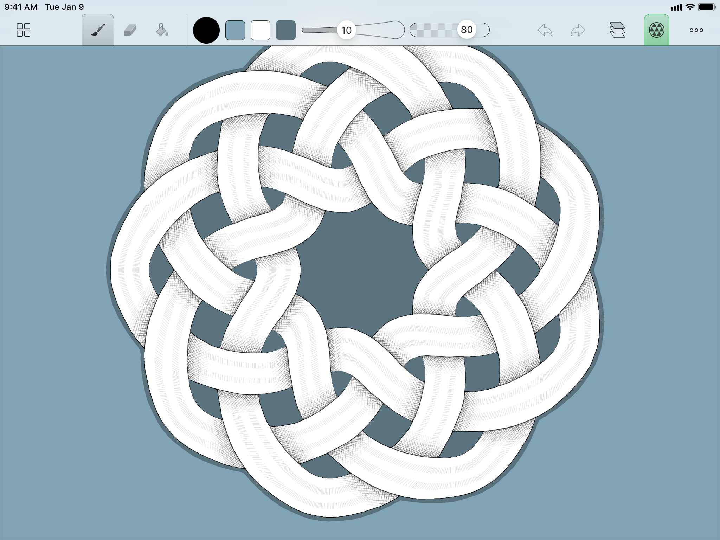The image size is (720, 540).
Task: Tap the battery indicator in status bar
Action: coord(707,7)
